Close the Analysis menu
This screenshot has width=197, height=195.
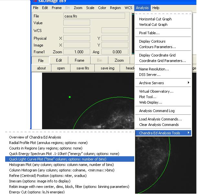coord(142,8)
